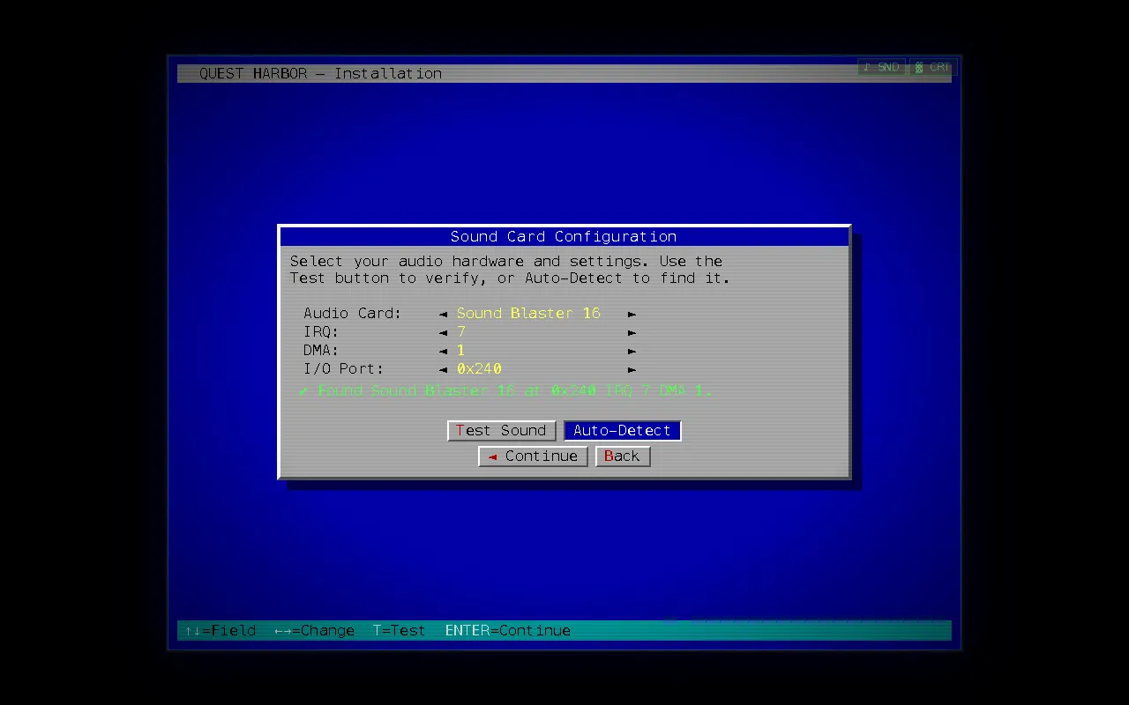
Task: Click the green "Found Sound Blaster 16" status message
Action: [505, 390]
